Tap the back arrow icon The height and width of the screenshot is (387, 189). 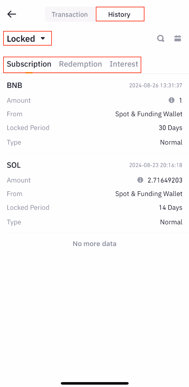click(x=12, y=14)
